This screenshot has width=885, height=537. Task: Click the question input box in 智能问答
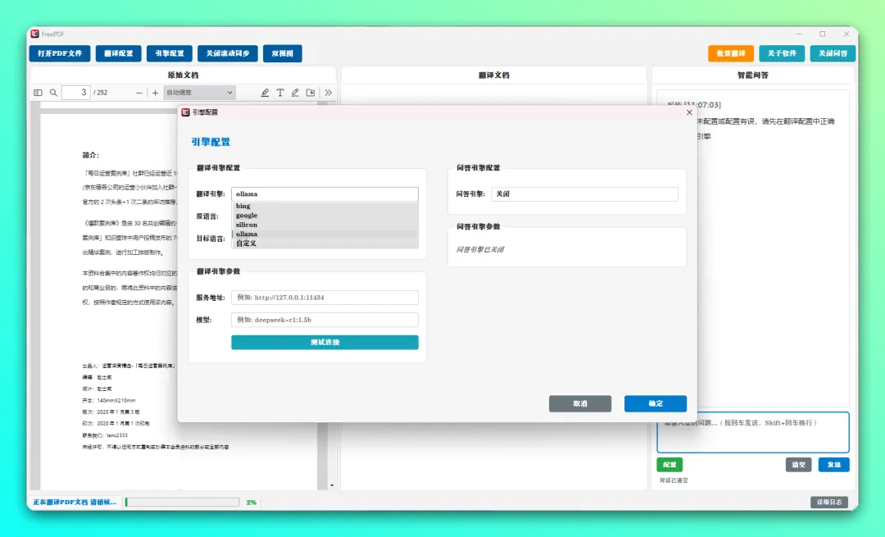click(x=752, y=433)
